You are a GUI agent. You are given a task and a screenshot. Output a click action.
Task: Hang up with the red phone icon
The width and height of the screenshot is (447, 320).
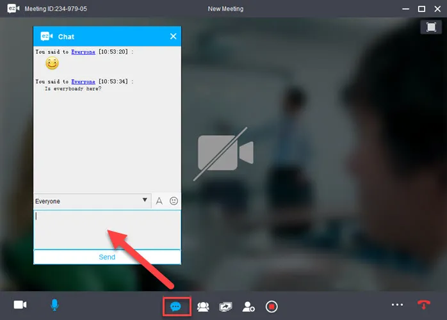click(423, 305)
